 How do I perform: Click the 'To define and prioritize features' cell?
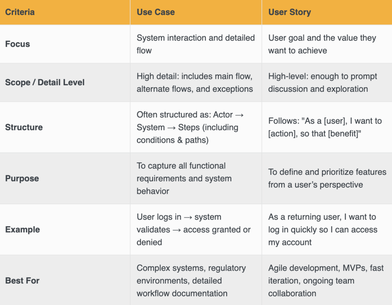[x=327, y=178]
